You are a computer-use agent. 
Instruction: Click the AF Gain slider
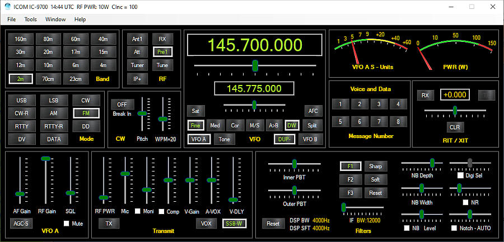[x=20, y=193]
